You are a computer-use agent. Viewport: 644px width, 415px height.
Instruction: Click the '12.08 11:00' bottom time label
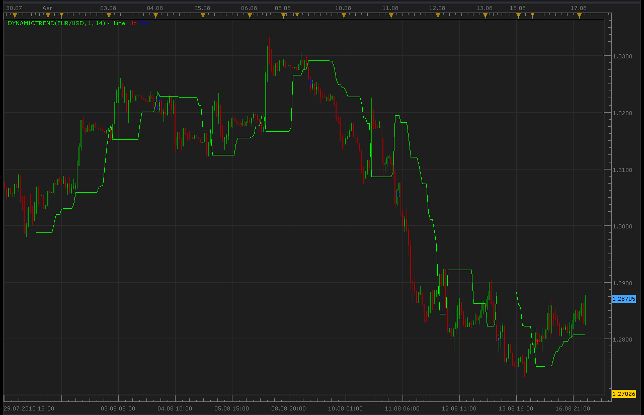(459, 408)
